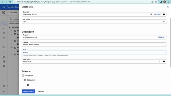Viewport: 171px width, 96px height.
Task: Go forward in the browser
Action: (x=6, y=2)
